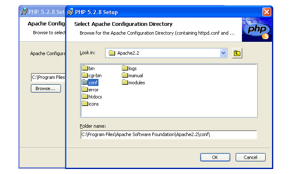292x174 pixels.
Task: Click the bin folder icon
Action: click(85, 68)
